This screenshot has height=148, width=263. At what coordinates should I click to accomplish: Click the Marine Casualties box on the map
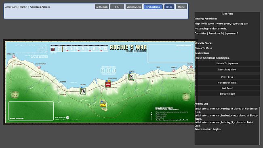pyautogui.click(x=31, y=111)
